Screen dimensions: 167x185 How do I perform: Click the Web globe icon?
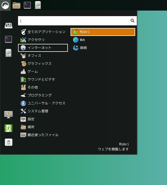(76, 40)
